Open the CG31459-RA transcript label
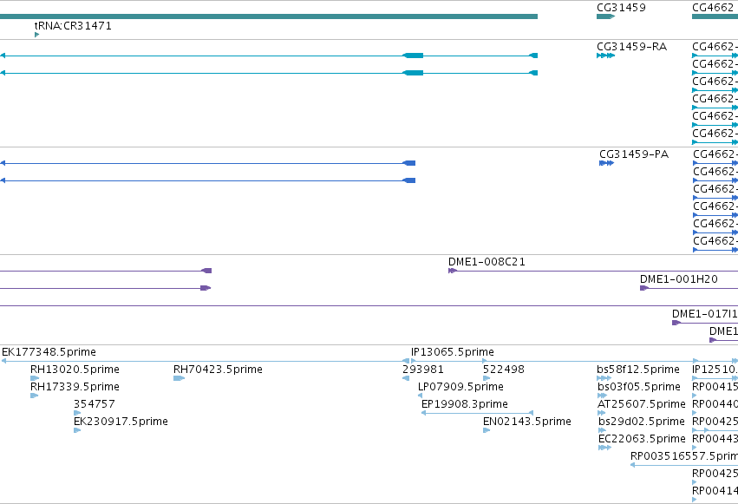The image size is (738, 504). (631, 47)
